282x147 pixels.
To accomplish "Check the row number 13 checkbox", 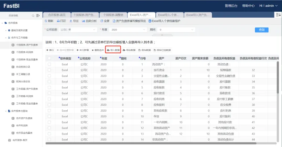I will 49,134.
